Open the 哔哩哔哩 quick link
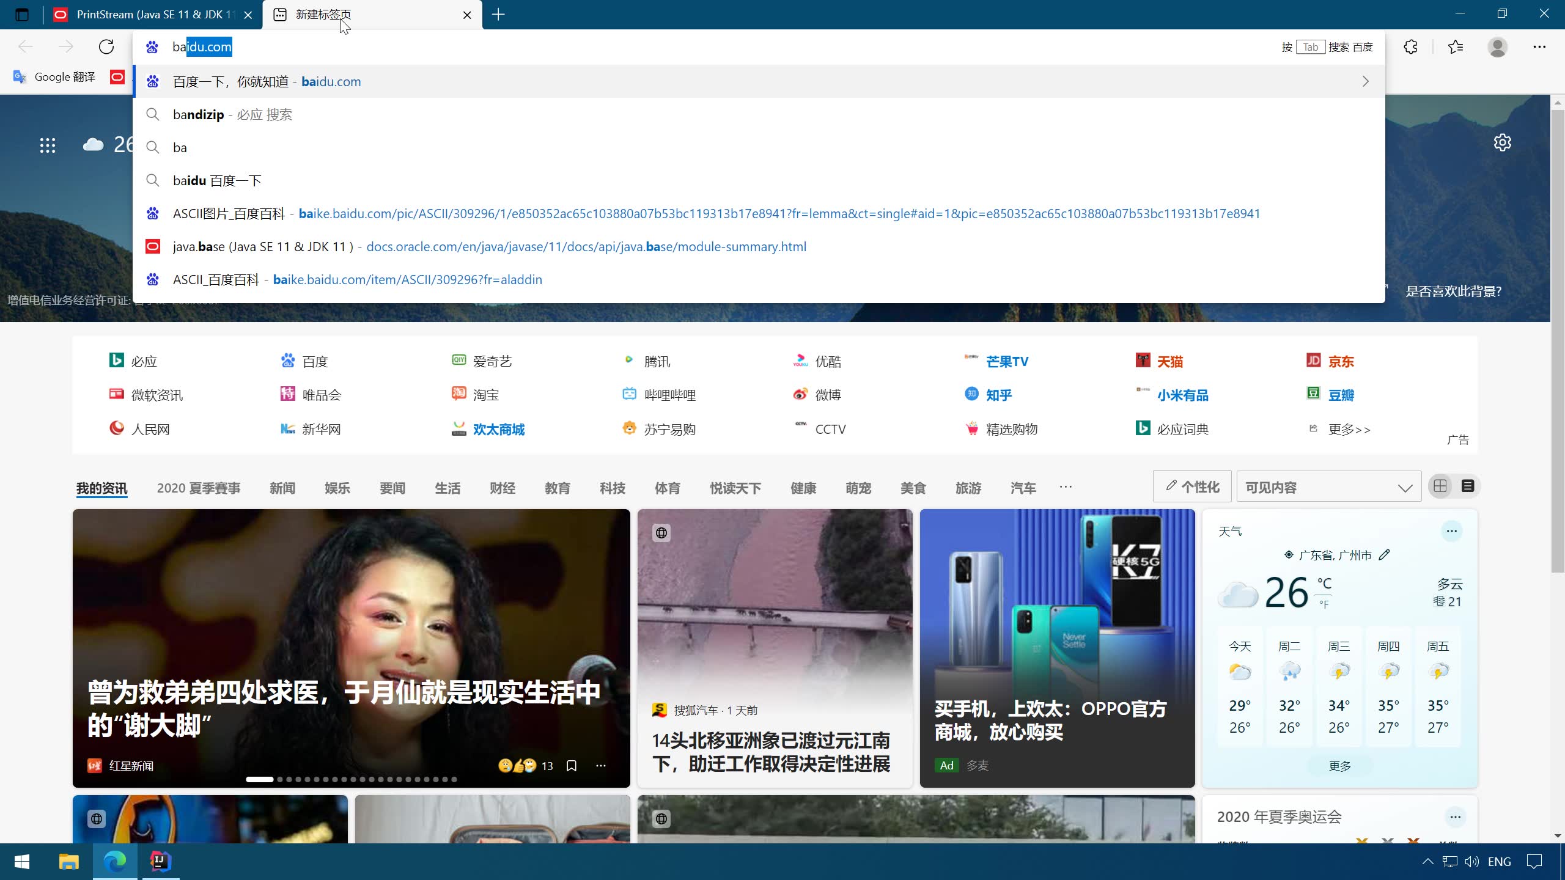 point(659,395)
